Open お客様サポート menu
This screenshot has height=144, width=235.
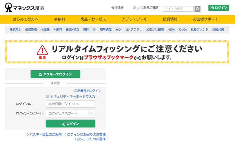206,19
